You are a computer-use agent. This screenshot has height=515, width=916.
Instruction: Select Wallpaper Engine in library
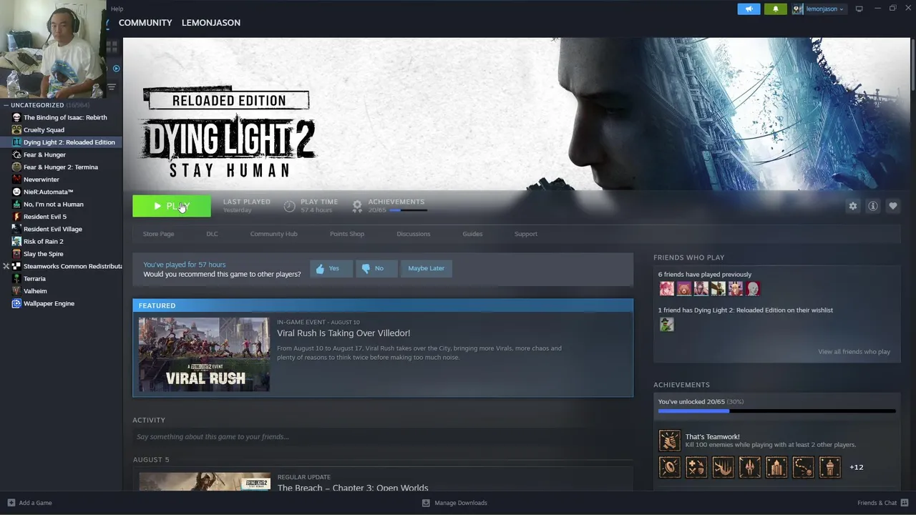click(x=49, y=303)
